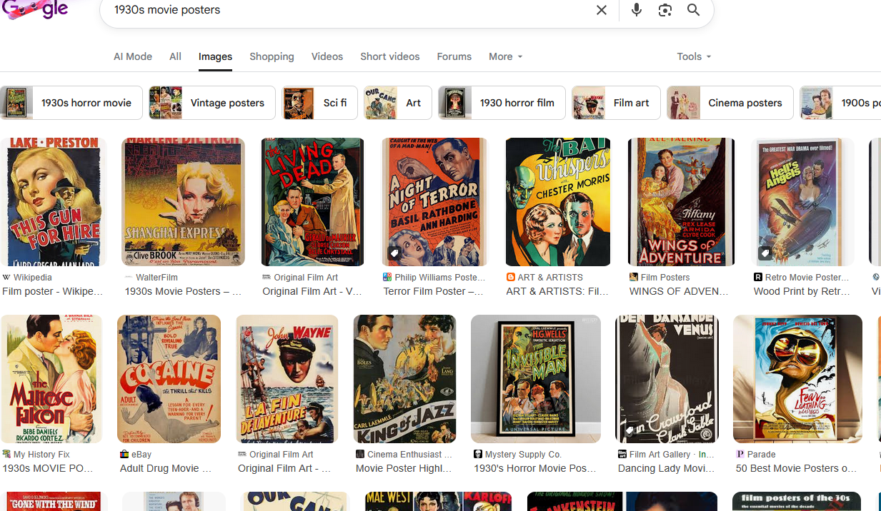Image resolution: width=881 pixels, height=511 pixels.
Task: Click product tag icon on Hell's Angels poster
Action: coord(765,253)
